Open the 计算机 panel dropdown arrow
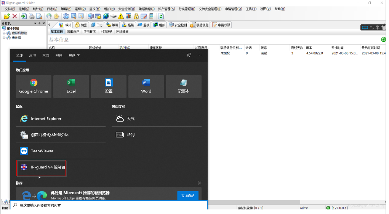 pos(35,23)
